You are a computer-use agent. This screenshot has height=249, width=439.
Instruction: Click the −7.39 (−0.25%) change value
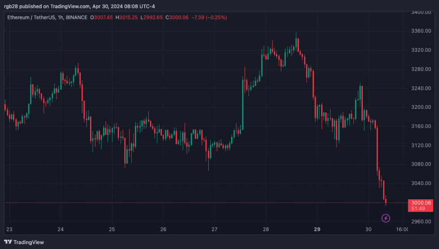point(210,17)
